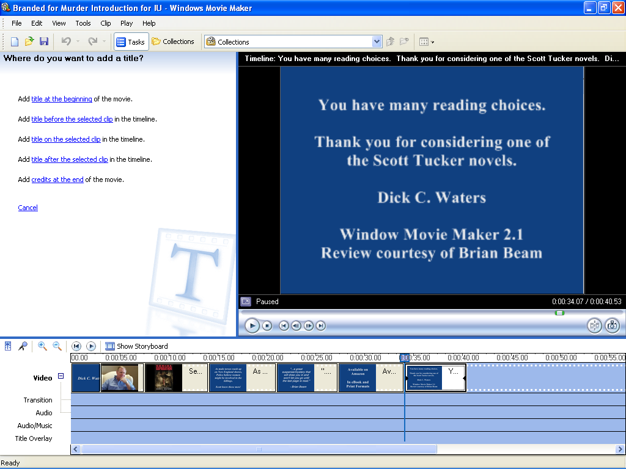Image resolution: width=626 pixels, height=469 pixels.
Task: Select the author portrait video clip
Action: (122, 377)
